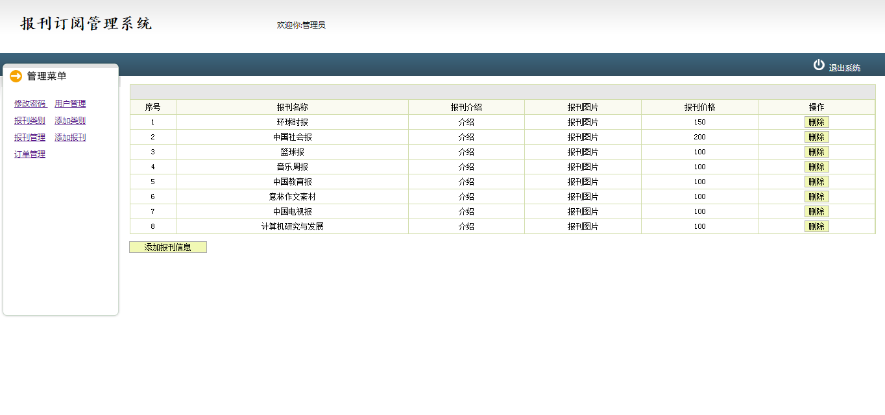Select the 计算机研究与发展 name cell
The image size is (885, 415).
coord(292,226)
